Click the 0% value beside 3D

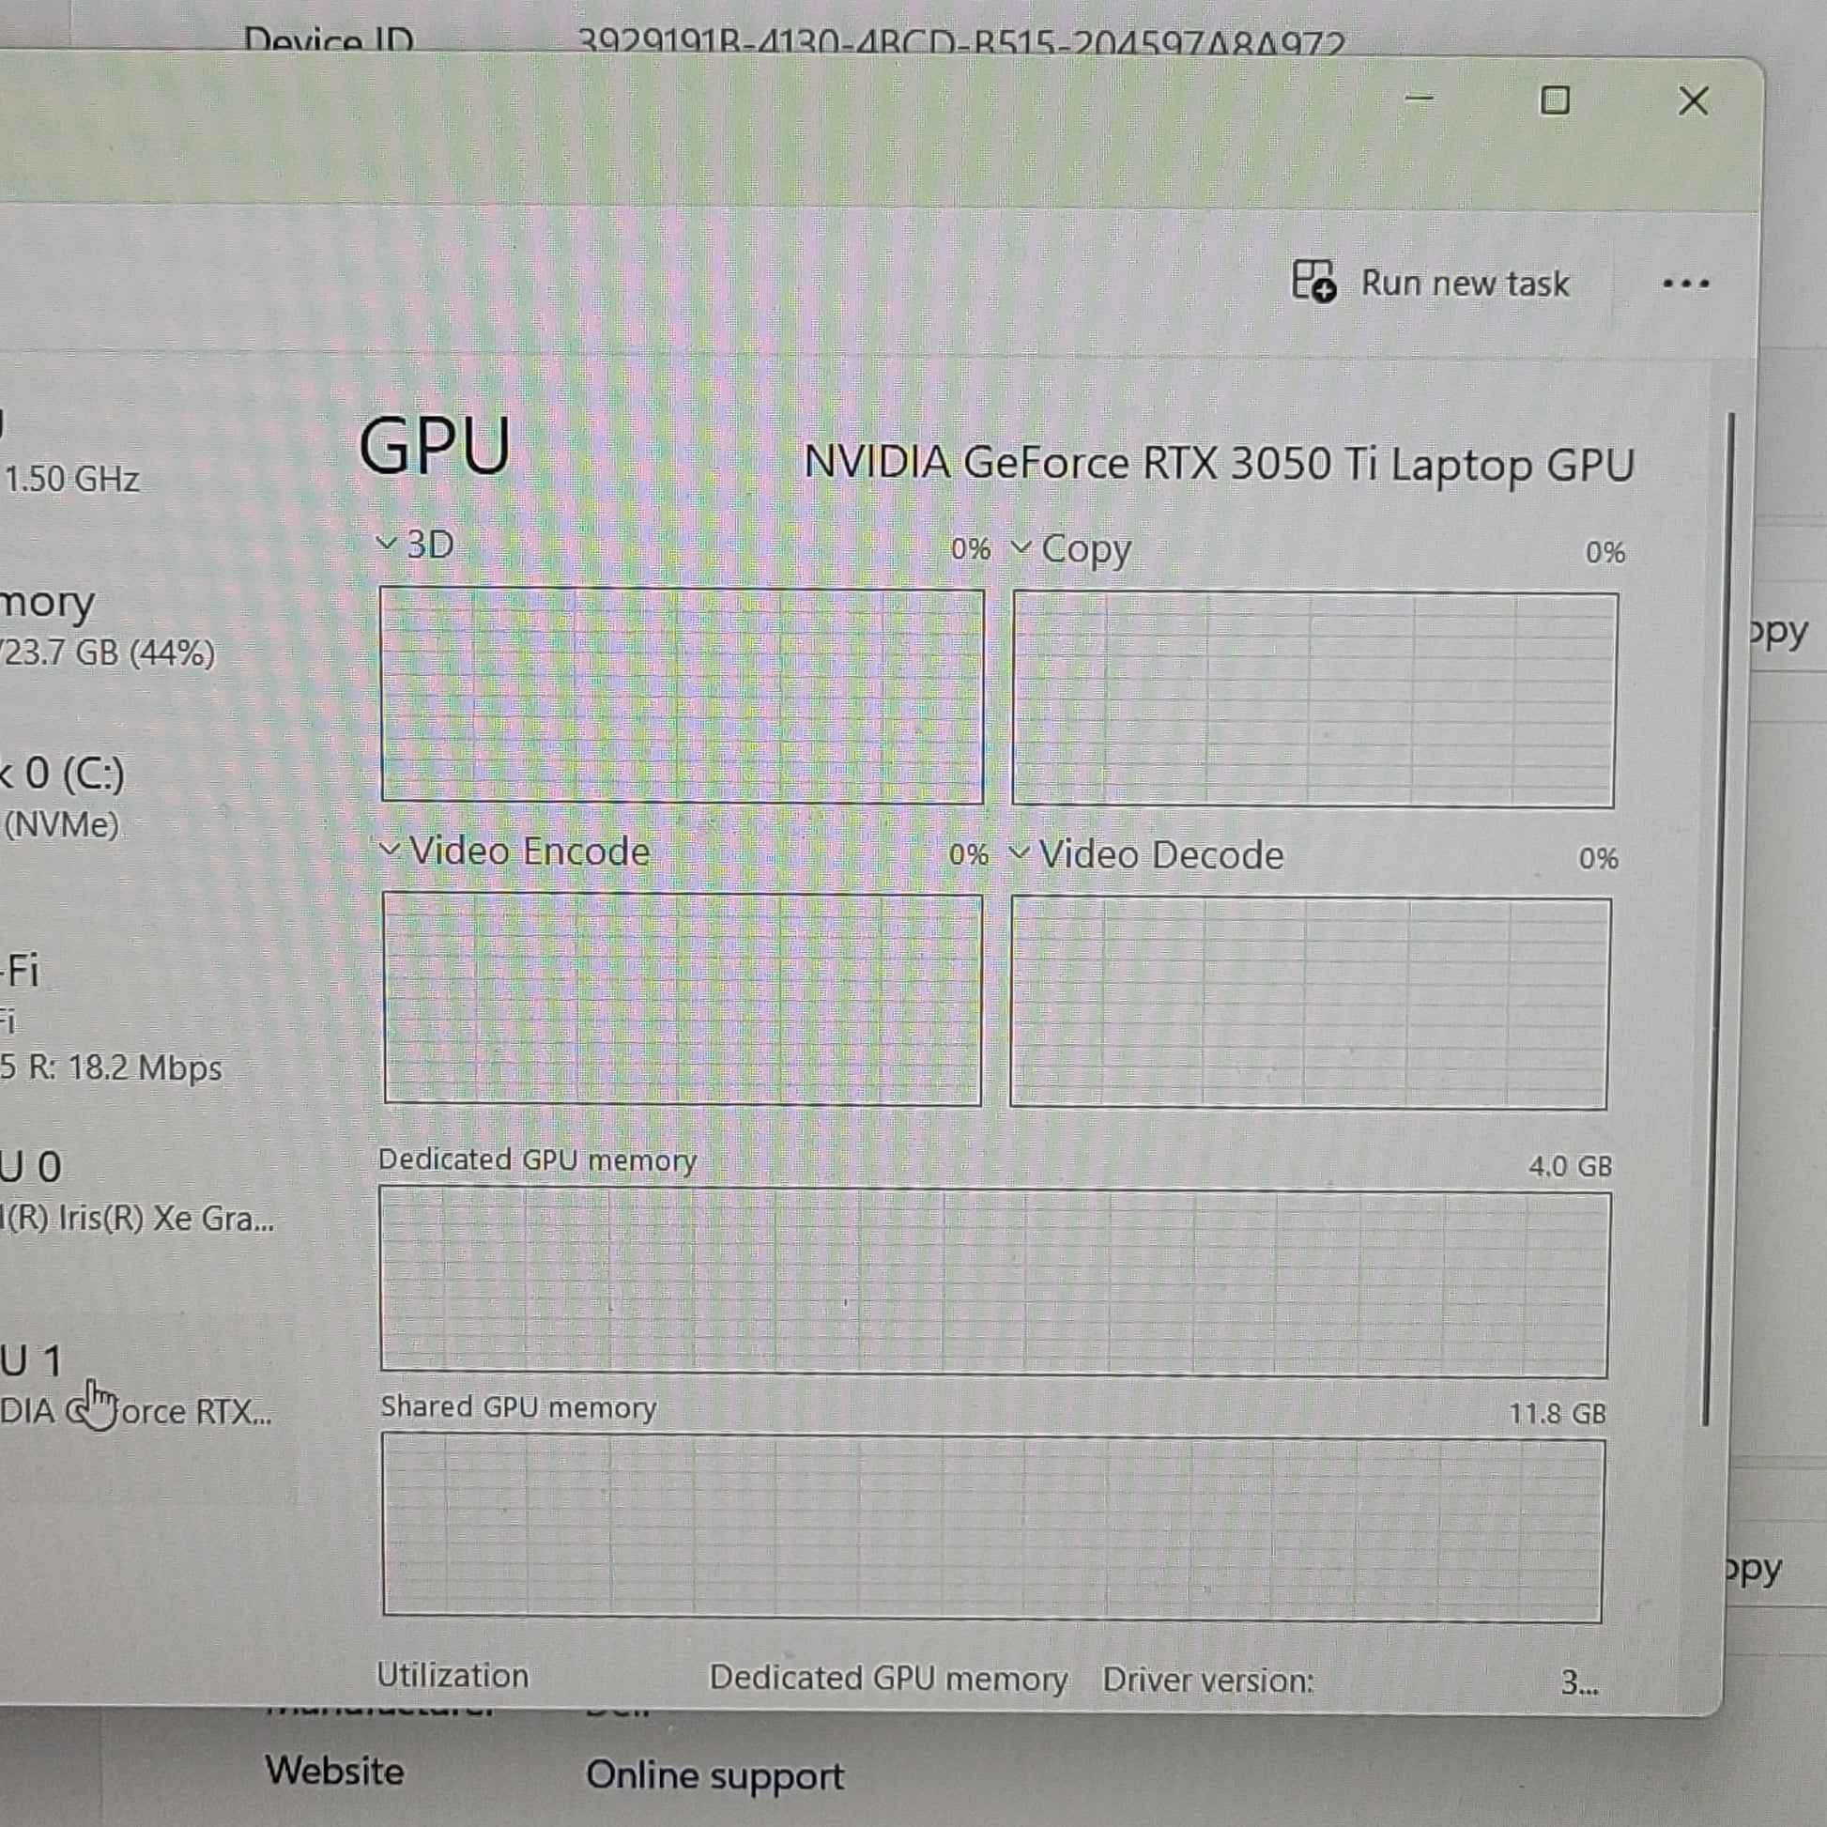[x=970, y=548]
